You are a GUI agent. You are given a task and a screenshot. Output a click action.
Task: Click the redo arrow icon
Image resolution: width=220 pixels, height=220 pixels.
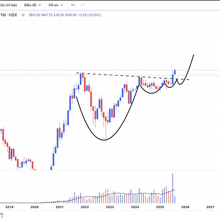(82, 5)
